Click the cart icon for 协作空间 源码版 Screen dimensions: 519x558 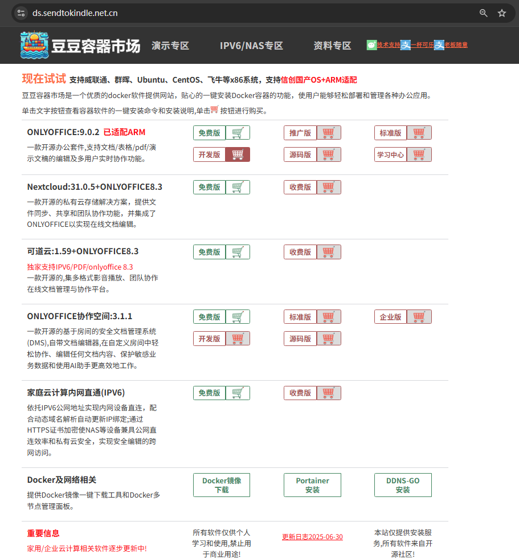(328, 339)
